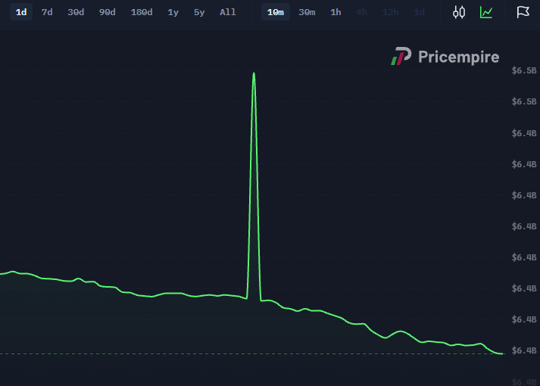Click the disabled 4h interval
This screenshot has height=386, width=540.
361,12
